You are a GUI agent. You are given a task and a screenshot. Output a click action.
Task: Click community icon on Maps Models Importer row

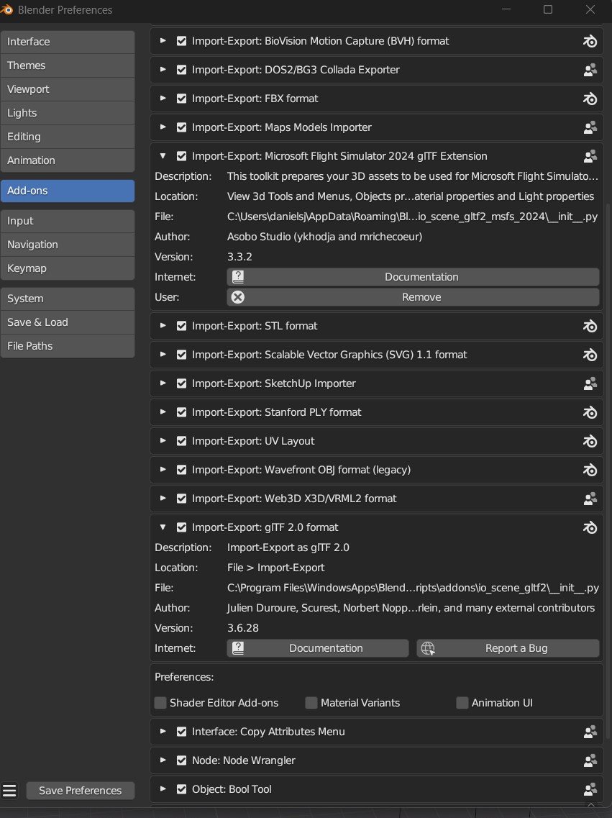point(590,127)
